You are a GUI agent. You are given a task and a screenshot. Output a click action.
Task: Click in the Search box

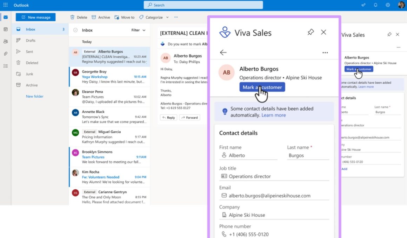(203, 5)
